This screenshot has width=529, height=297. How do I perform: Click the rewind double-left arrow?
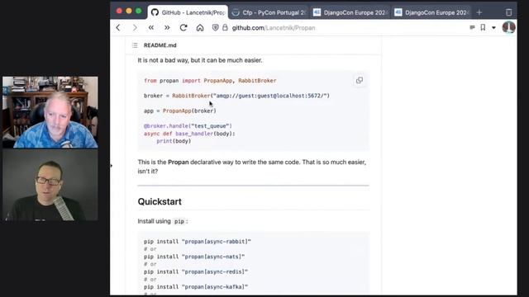(150, 27)
